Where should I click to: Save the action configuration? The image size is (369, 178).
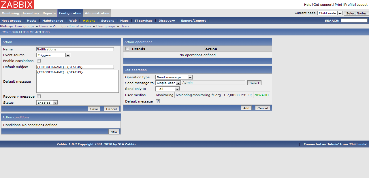point(94,109)
